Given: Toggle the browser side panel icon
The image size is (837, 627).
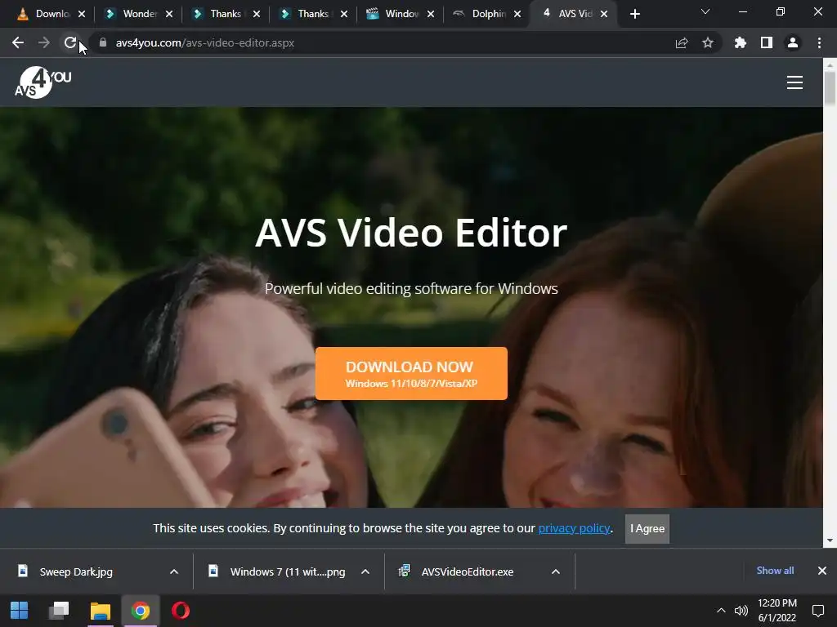Looking at the screenshot, I should click(767, 42).
